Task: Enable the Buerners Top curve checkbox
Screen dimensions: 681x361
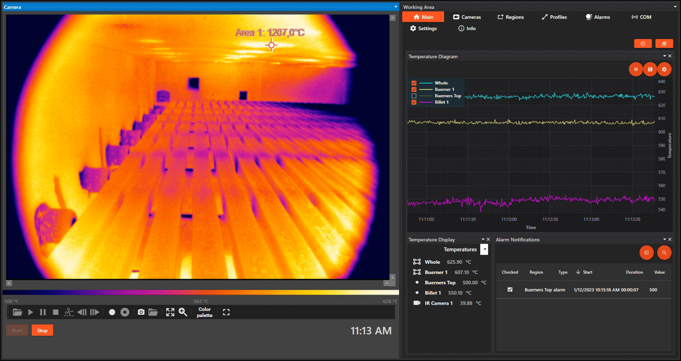Action: 414,96
